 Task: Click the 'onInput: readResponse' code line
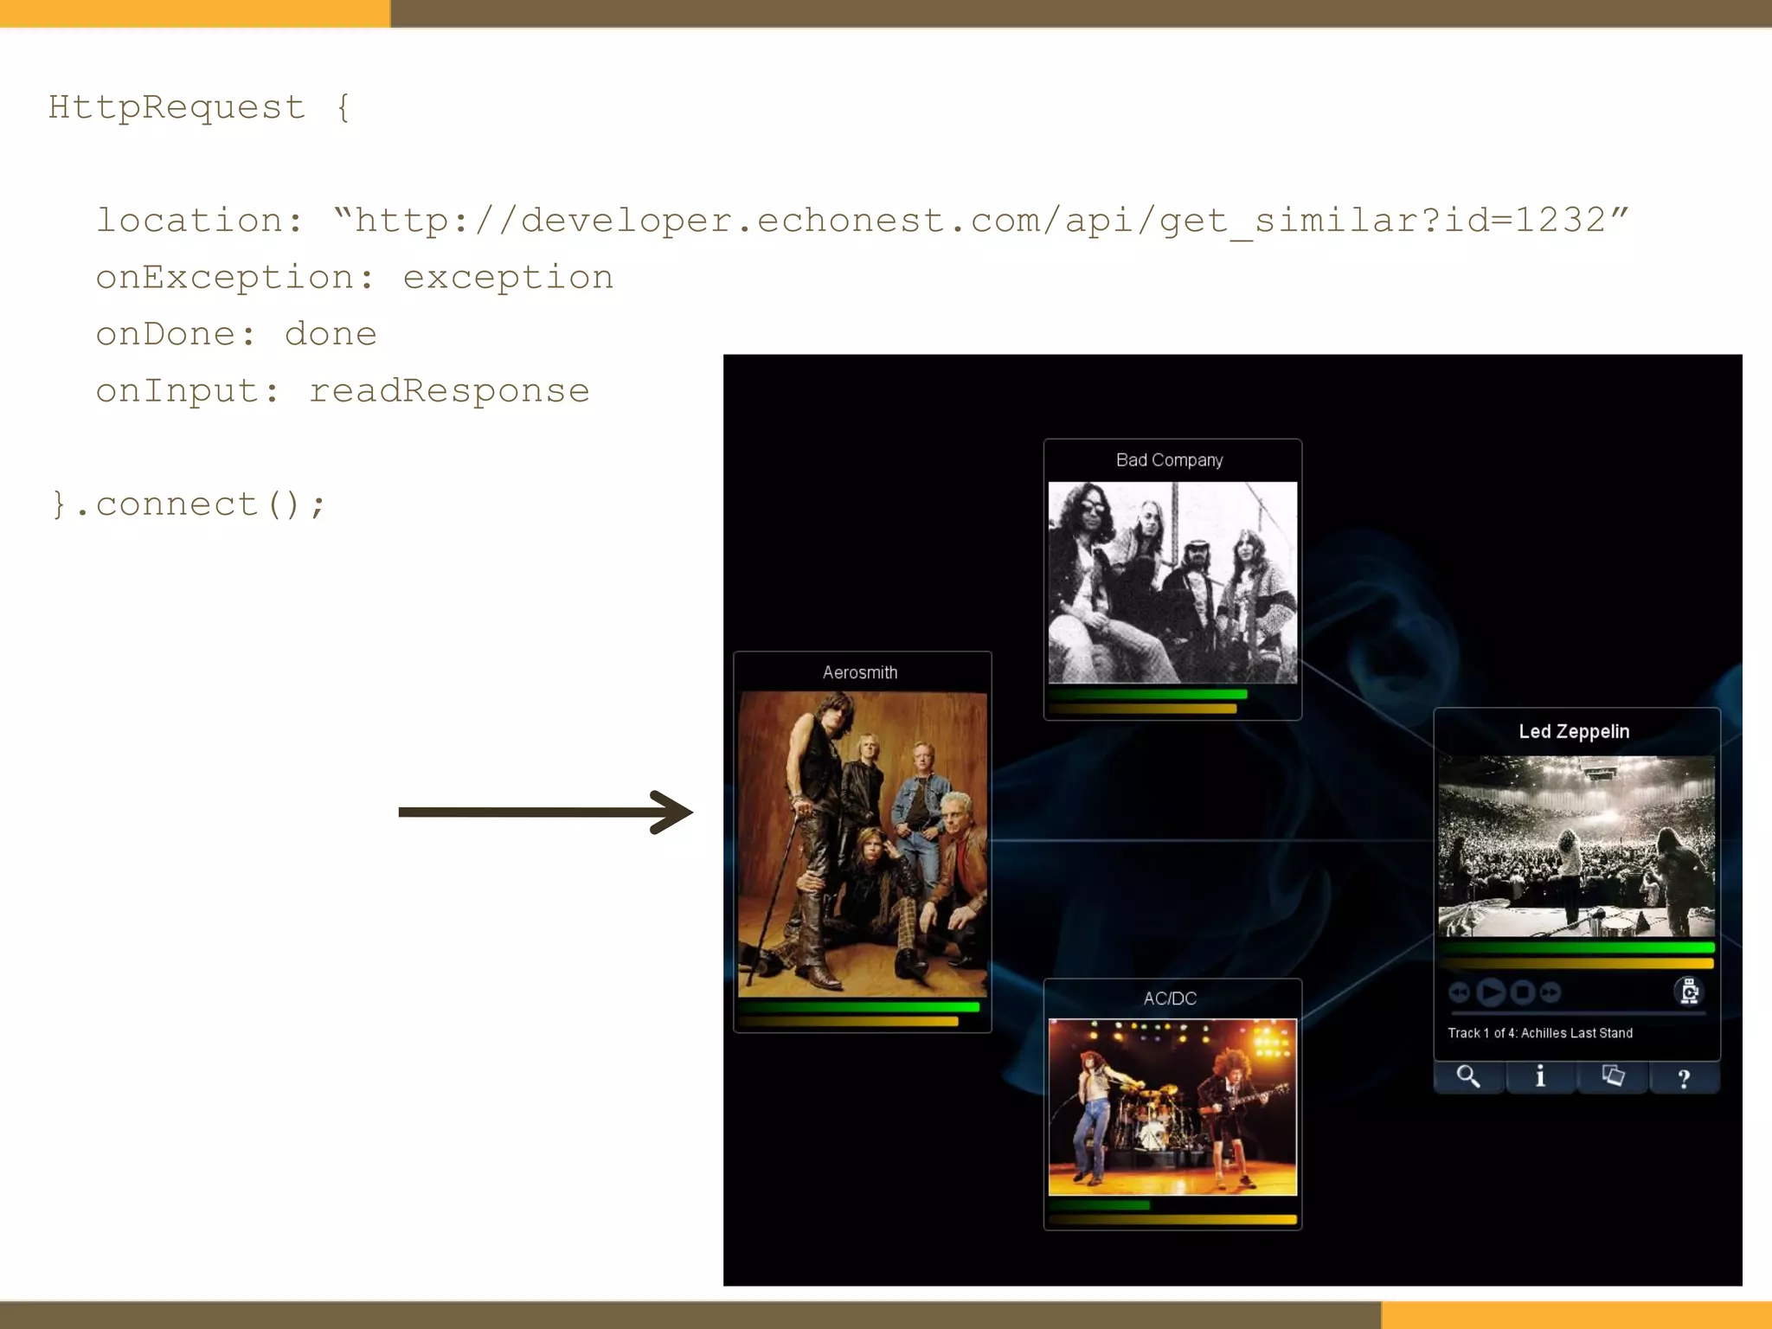click(343, 391)
